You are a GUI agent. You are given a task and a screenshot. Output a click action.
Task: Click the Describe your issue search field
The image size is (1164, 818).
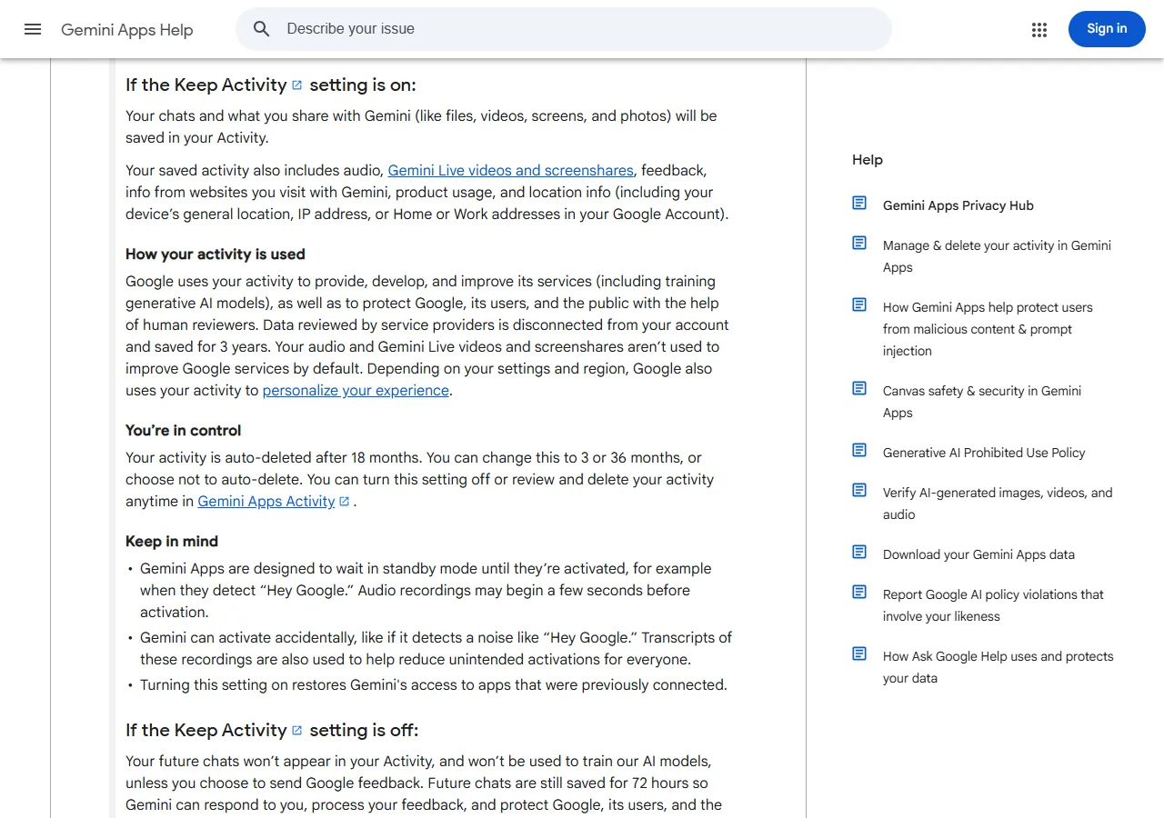point(564,29)
